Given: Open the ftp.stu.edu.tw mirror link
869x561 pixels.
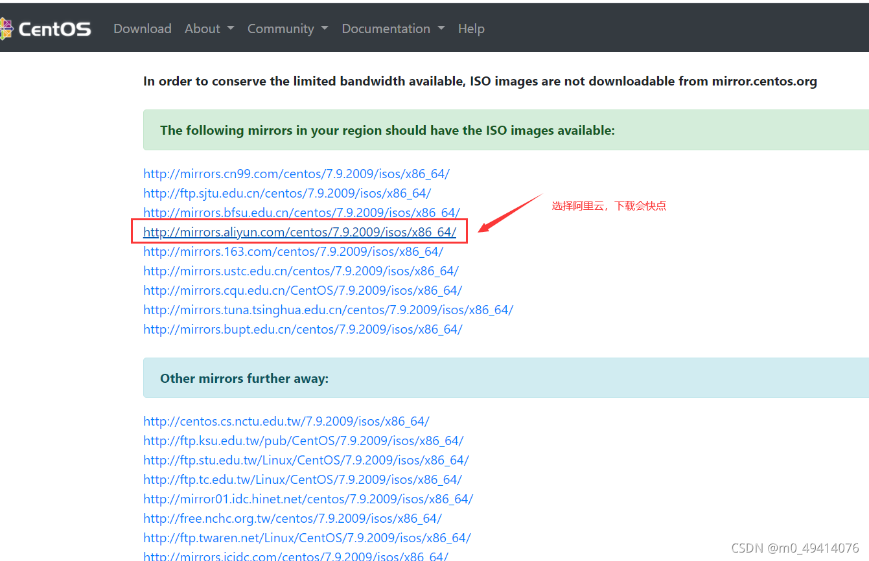Looking at the screenshot, I should pyautogui.click(x=306, y=460).
